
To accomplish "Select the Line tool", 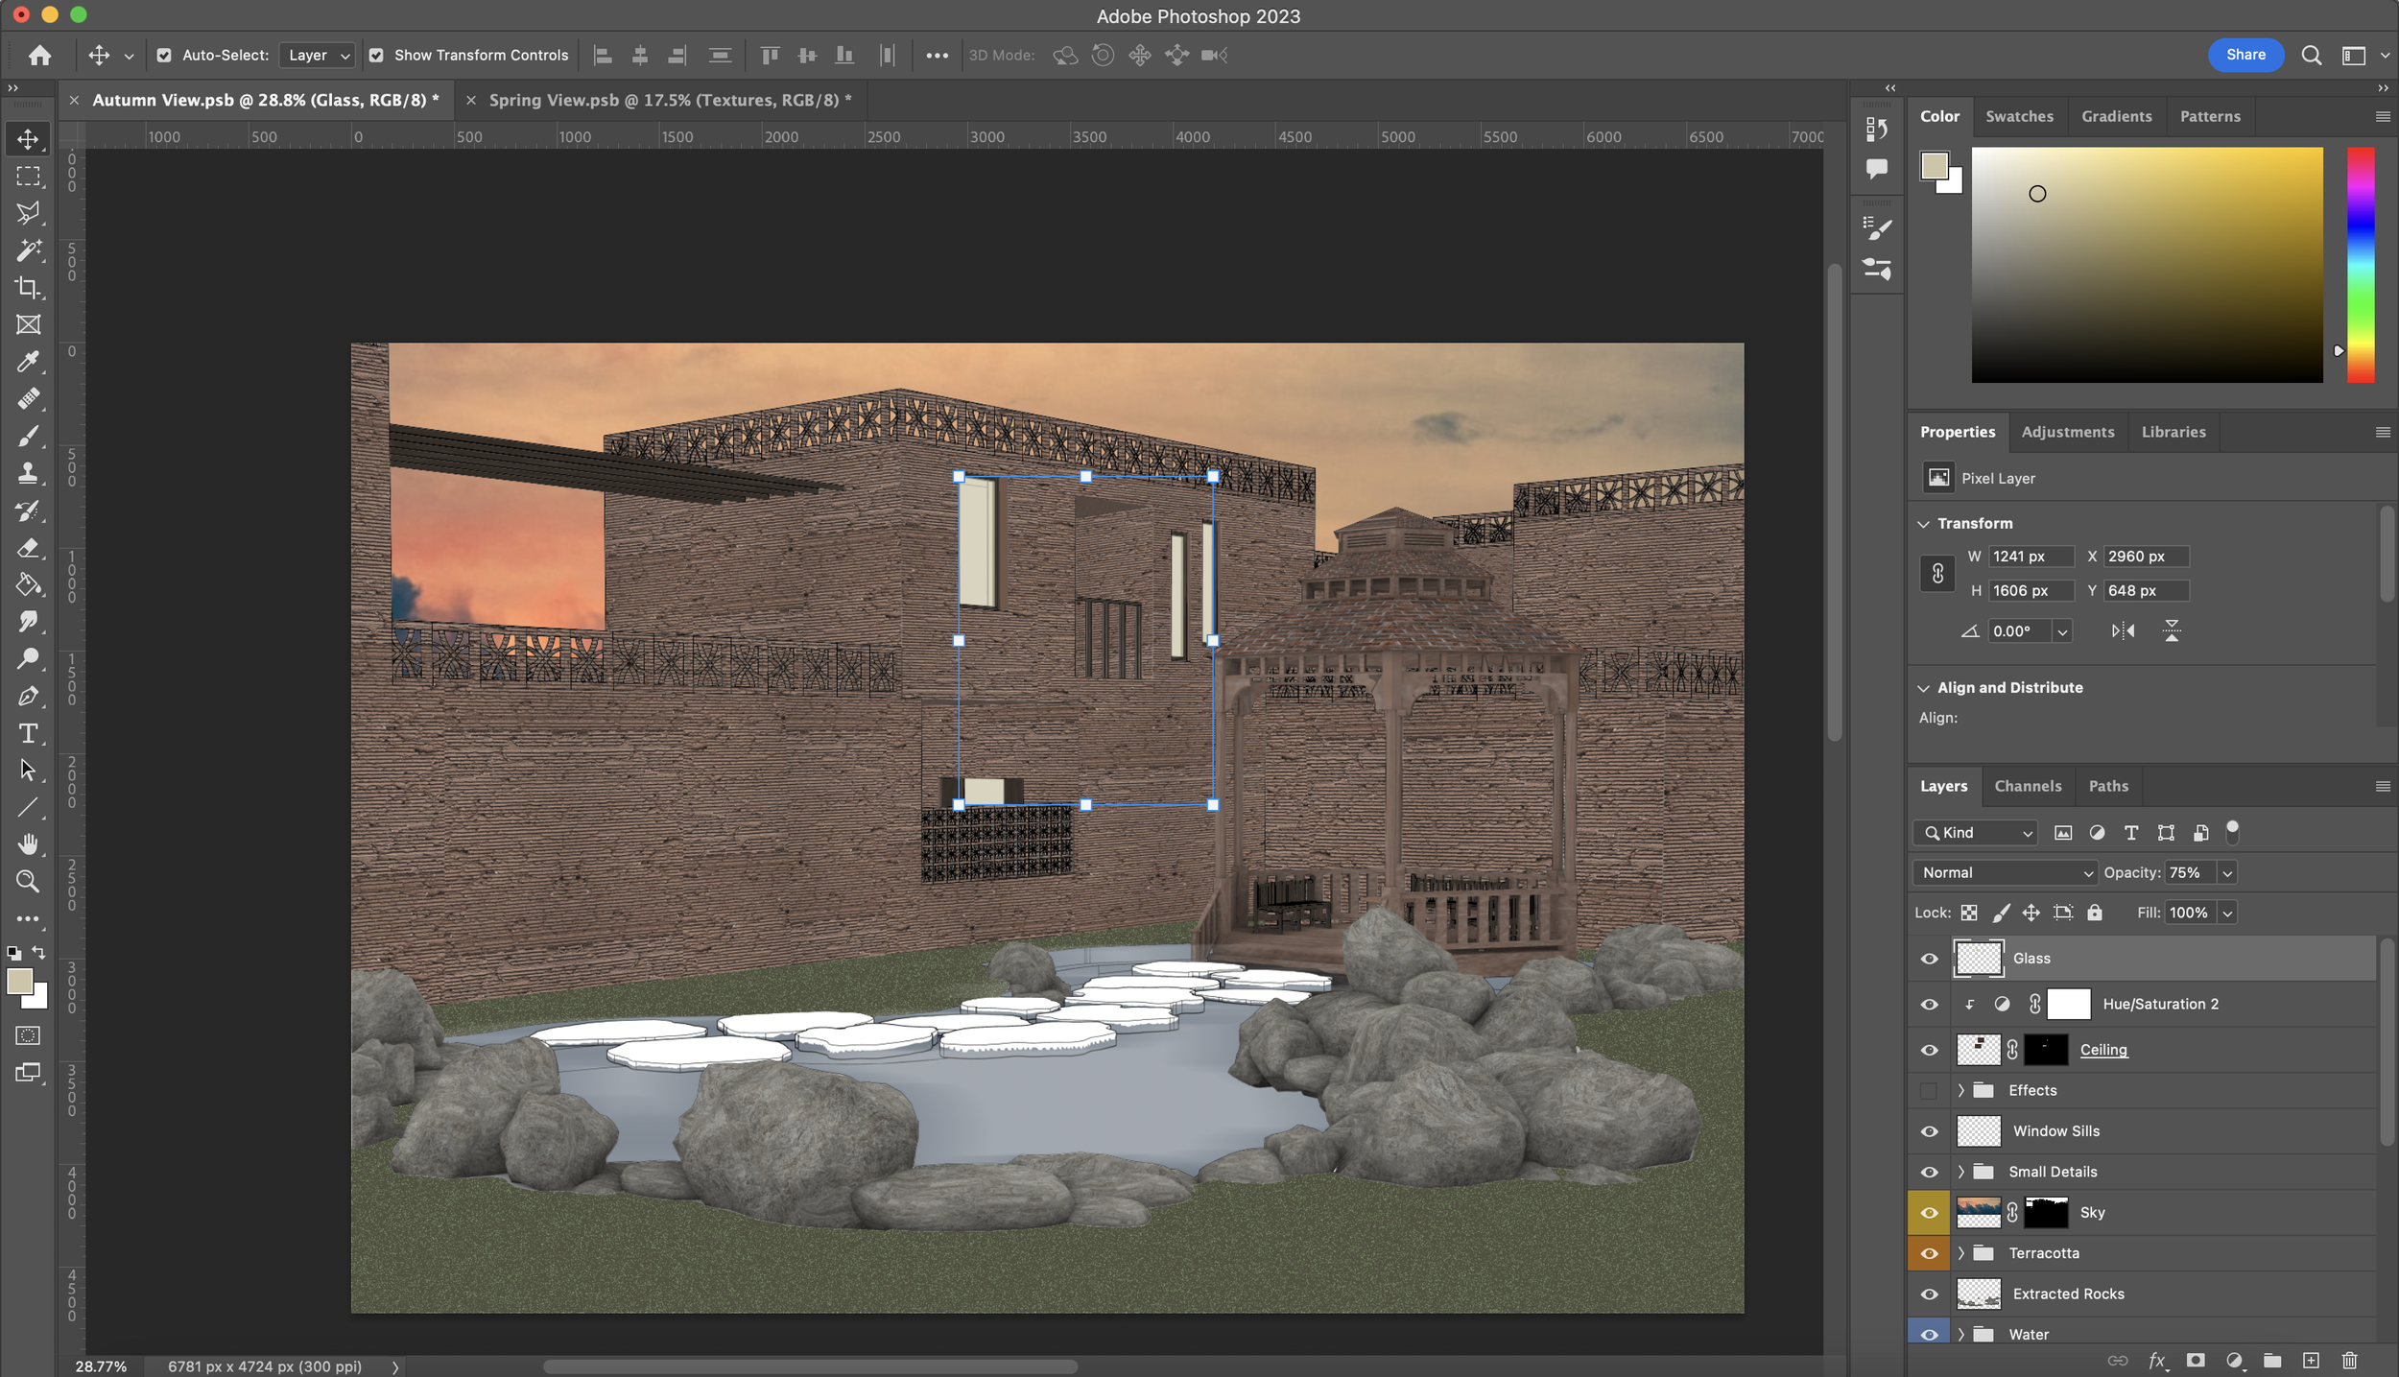I will (x=28, y=807).
